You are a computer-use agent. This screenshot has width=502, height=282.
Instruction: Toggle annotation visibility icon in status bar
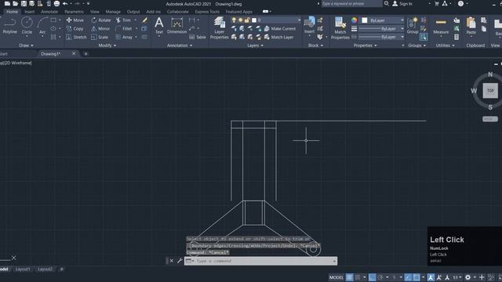(431, 277)
